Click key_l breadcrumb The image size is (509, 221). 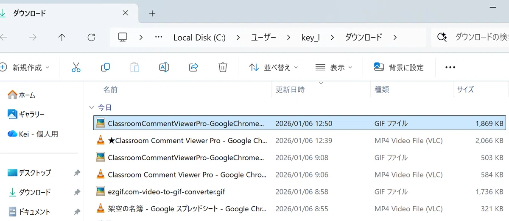(310, 37)
